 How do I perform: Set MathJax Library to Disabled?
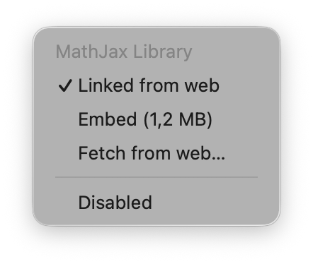(x=156, y=203)
